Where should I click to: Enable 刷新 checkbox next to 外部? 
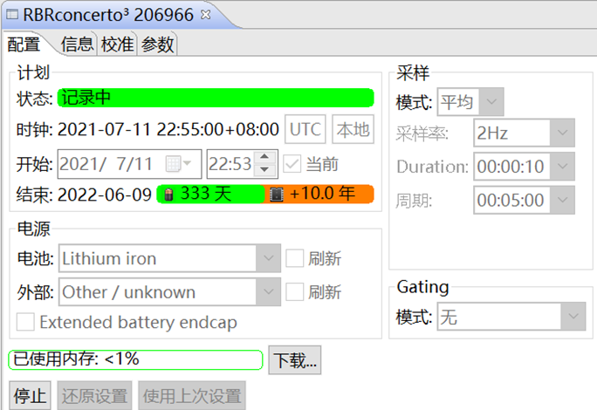tap(295, 292)
